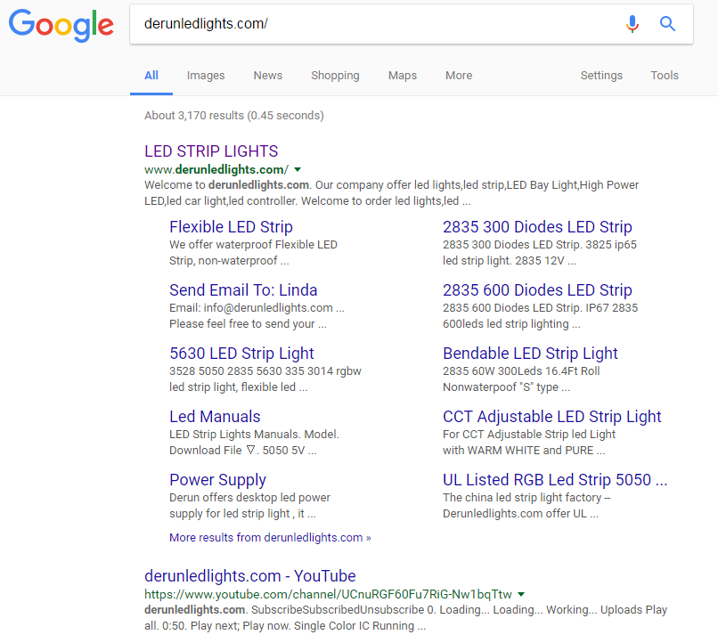Open the Settings menu
This screenshot has width=718, height=643.
tap(601, 76)
